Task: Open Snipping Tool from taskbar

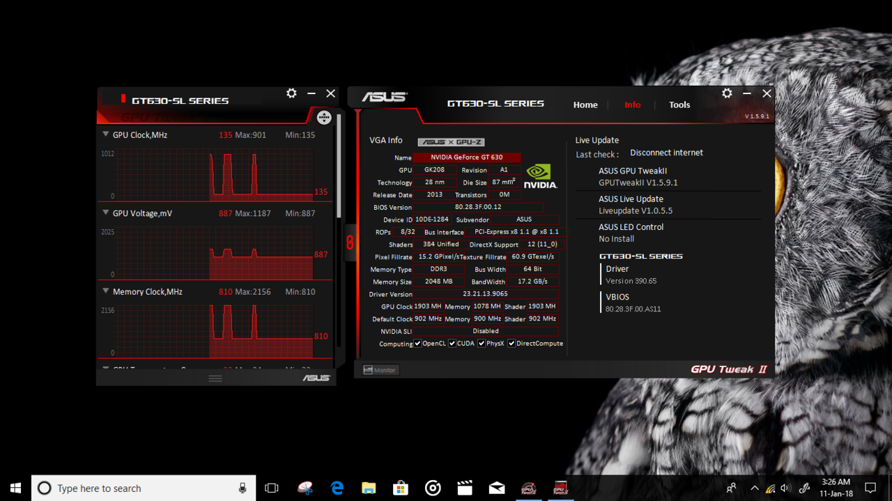Action: pos(305,488)
